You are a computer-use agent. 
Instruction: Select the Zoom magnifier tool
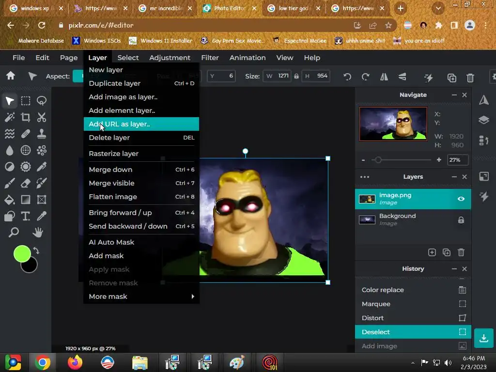(14, 232)
